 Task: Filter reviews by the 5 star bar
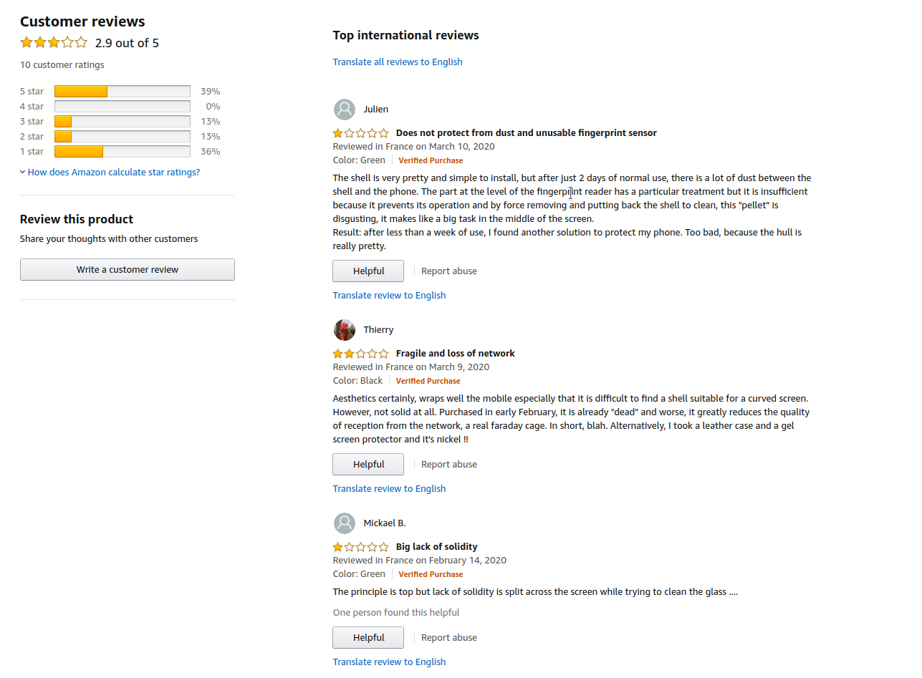120,92
